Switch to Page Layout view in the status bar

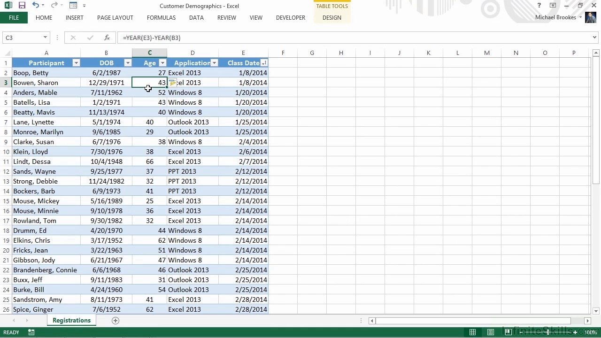[490, 332]
